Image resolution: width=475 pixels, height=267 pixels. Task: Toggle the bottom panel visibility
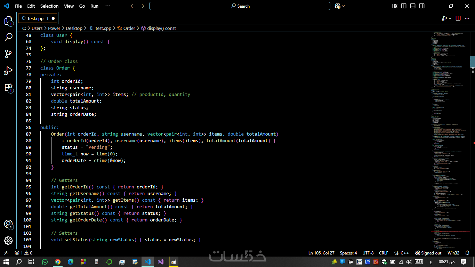click(x=413, y=6)
